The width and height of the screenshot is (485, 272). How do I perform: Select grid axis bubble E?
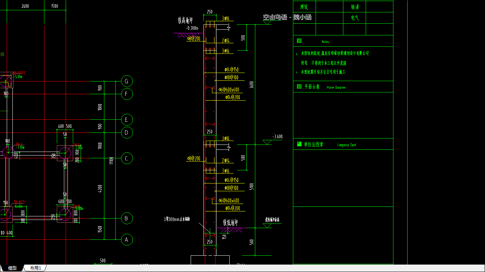point(127,120)
